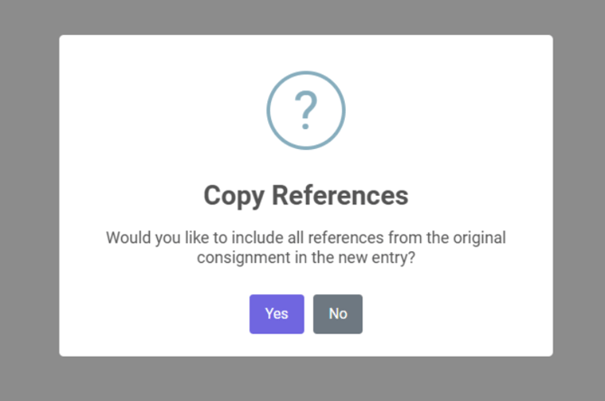Select the Copy References heading
This screenshot has width=605, height=401.
click(x=305, y=195)
